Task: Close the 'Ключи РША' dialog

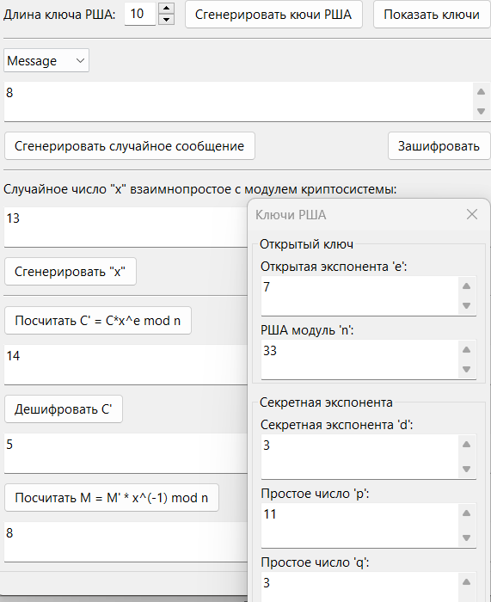Action: [472, 214]
